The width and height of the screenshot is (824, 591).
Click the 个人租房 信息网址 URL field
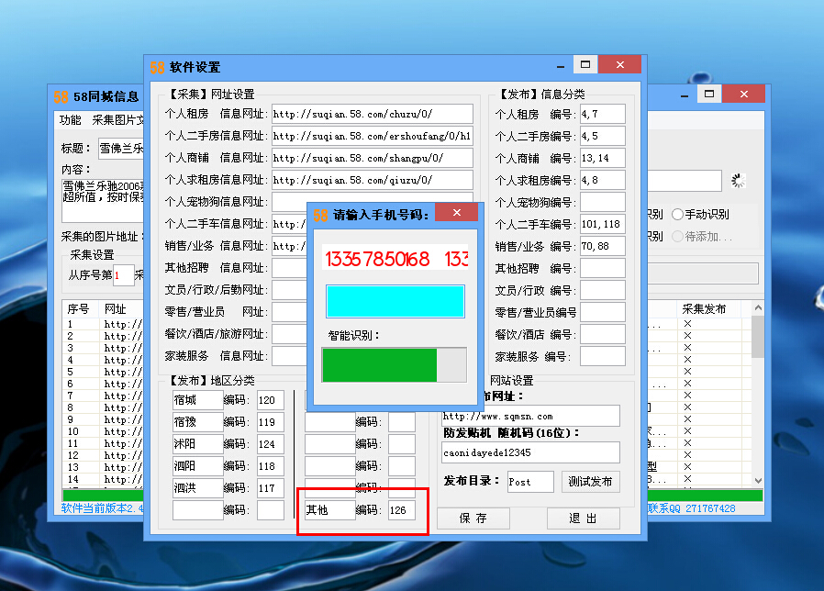click(372, 114)
